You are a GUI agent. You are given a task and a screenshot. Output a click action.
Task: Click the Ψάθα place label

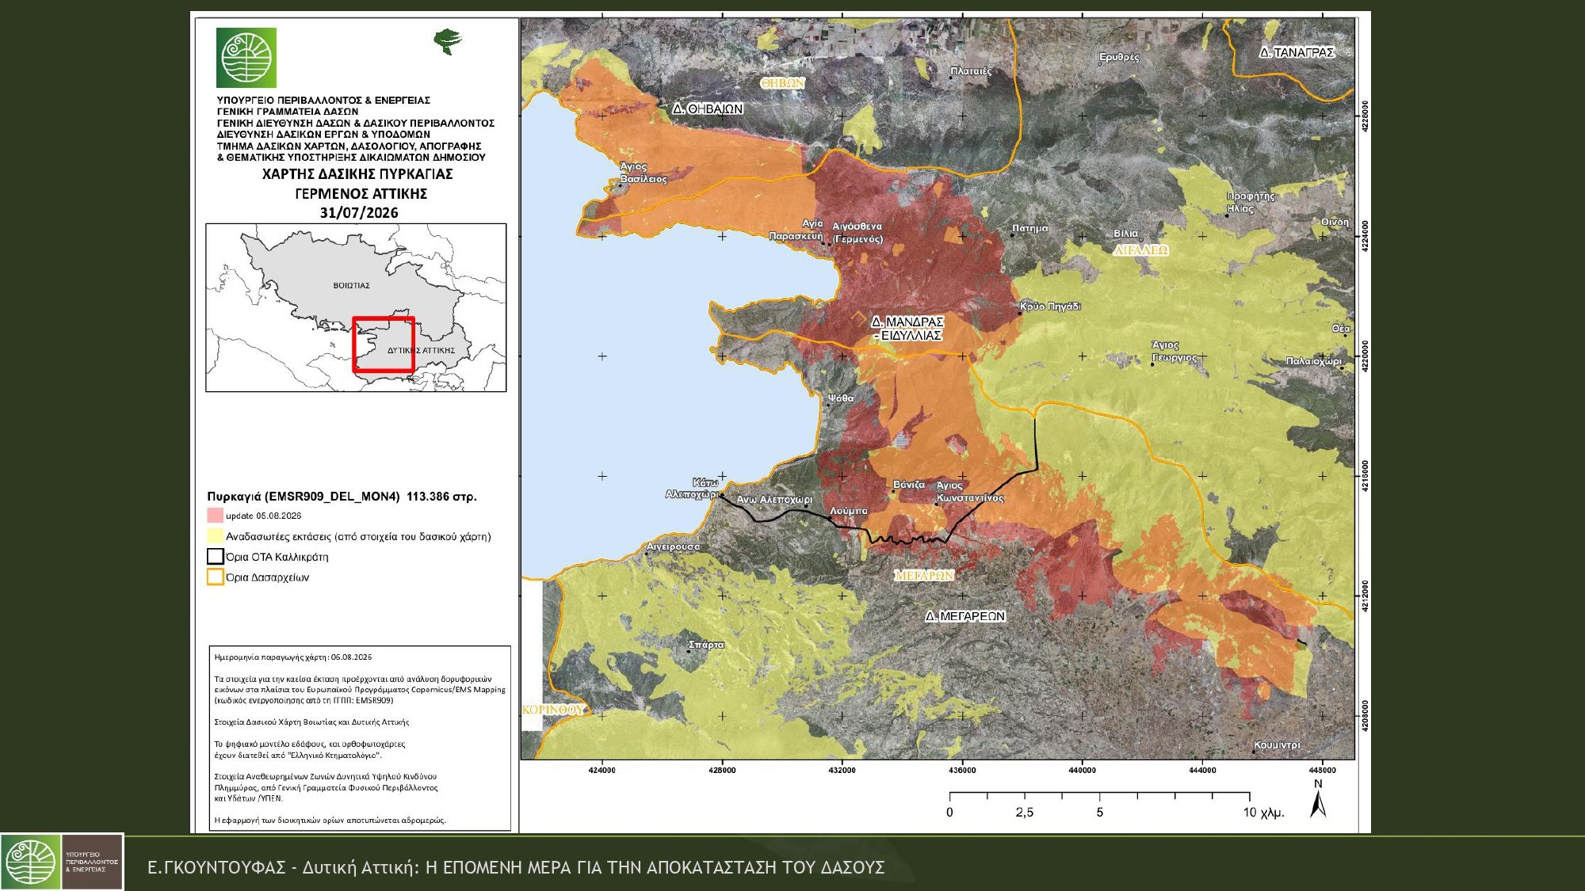[840, 398]
